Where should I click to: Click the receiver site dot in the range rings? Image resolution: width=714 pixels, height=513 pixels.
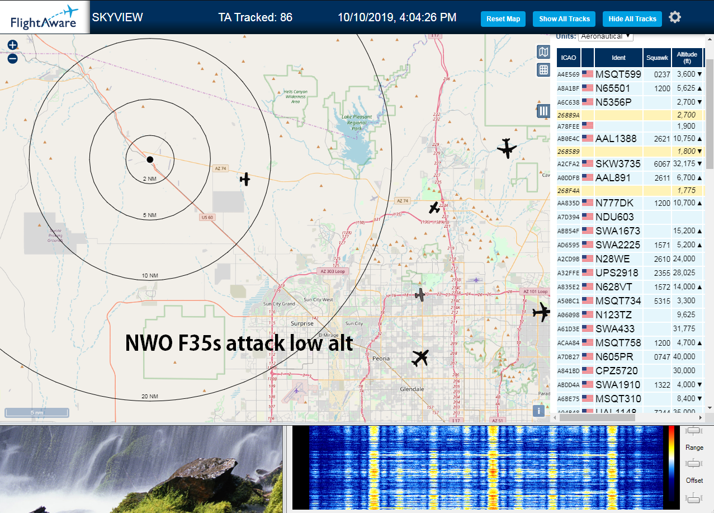point(150,159)
